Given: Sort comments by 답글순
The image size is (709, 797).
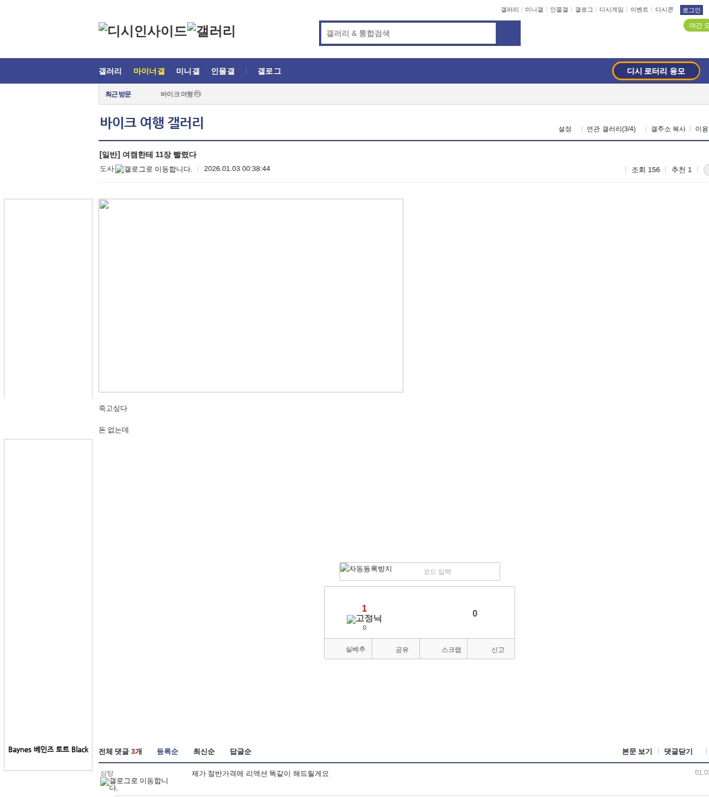Looking at the screenshot, I should (x=240, y=751).
